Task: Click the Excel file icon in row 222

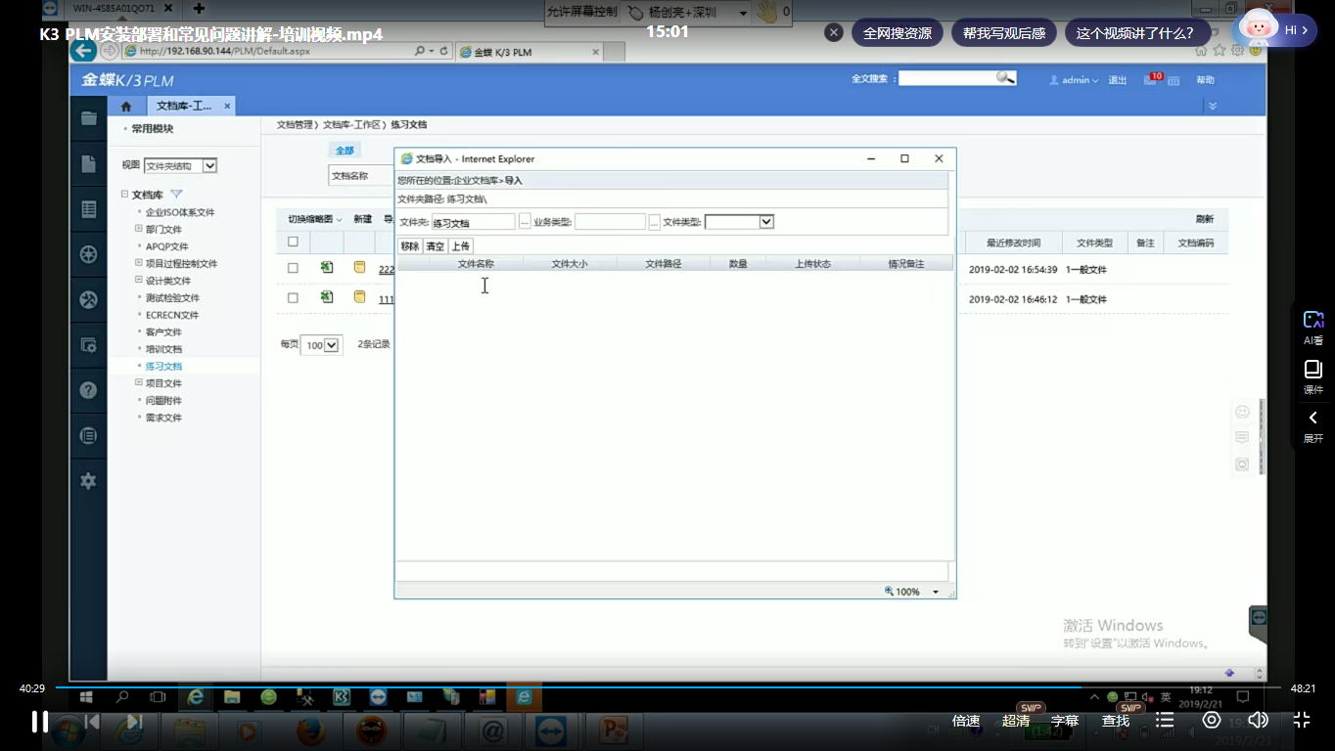Action: coord(327,268)
